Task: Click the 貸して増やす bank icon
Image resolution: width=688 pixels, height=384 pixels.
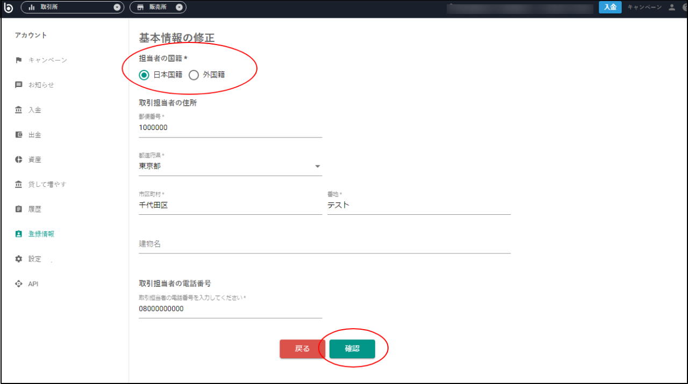Action: (x=19, y=184)
